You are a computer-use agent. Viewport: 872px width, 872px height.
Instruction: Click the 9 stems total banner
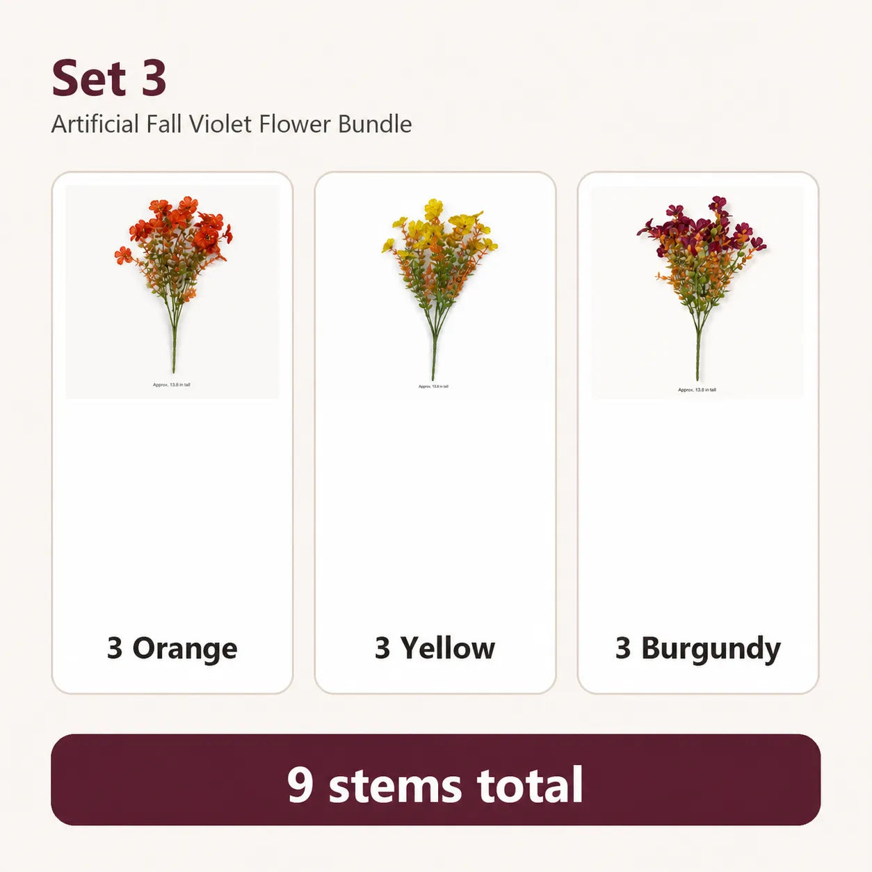435,780
